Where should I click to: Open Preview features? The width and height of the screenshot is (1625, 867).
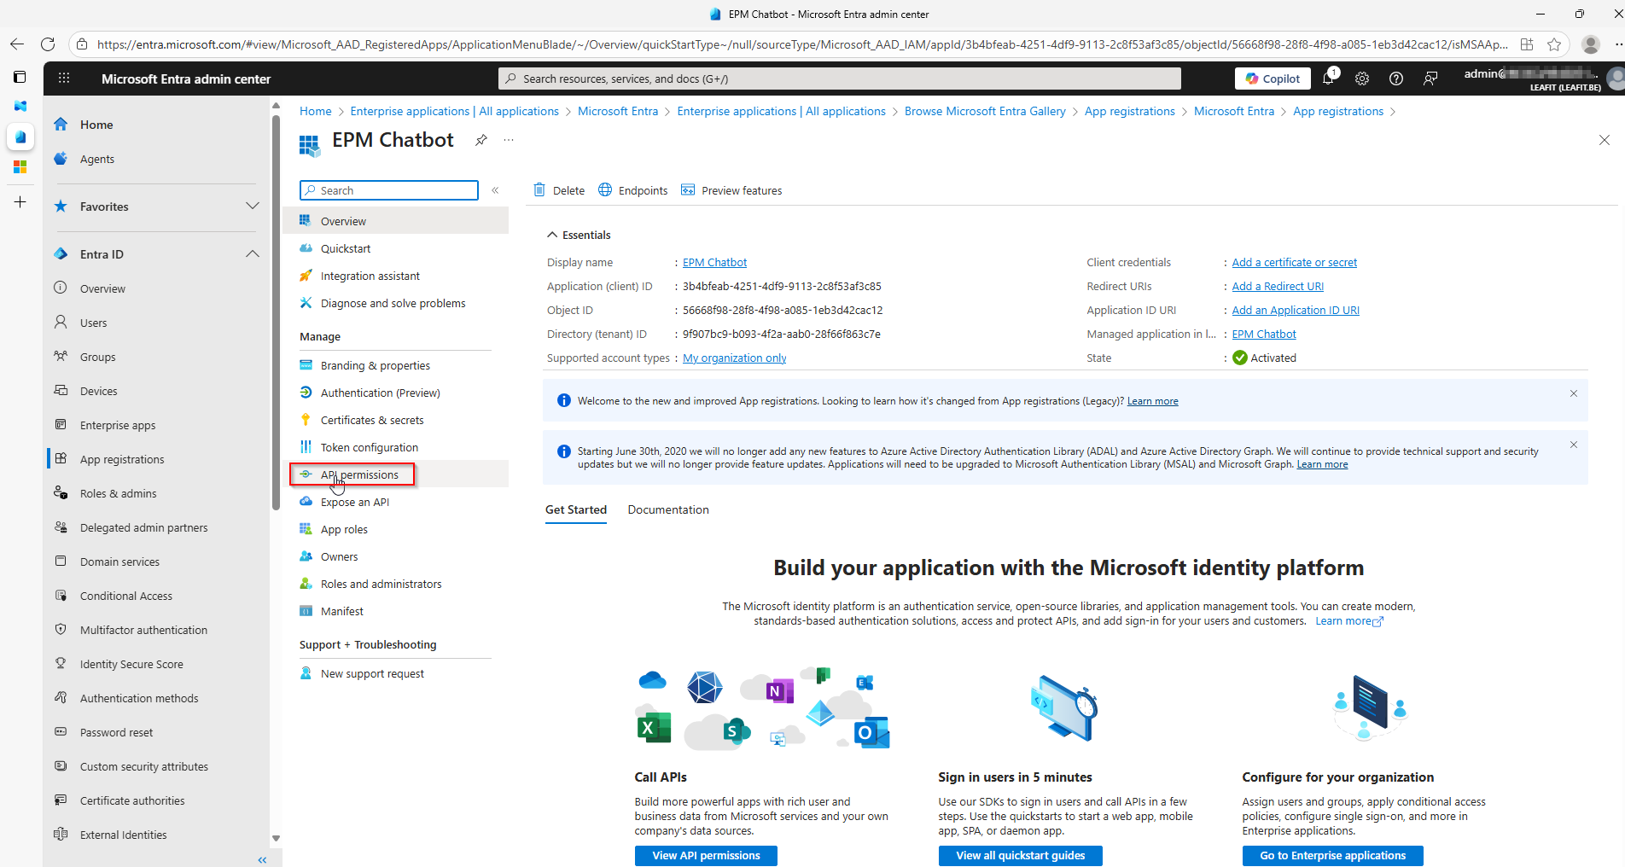pyautogui.click(x=731, y=190)
